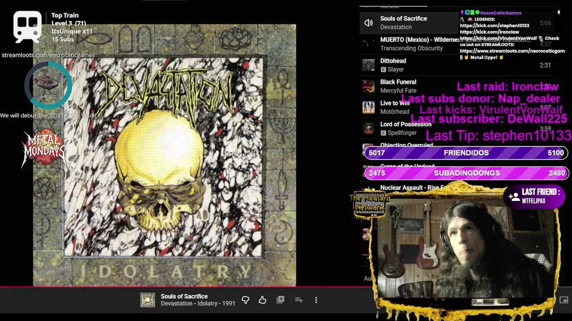Viewport: 572px width, 321px height.
Task: Open the Devastation artist link in player bar
Action: (x=177, y=304)
